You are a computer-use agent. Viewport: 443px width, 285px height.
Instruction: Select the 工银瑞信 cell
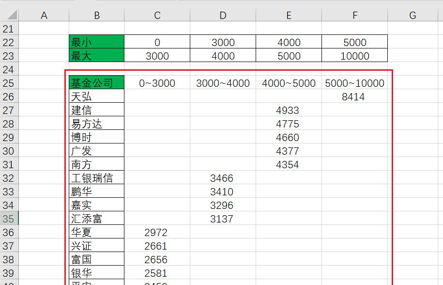97,177
